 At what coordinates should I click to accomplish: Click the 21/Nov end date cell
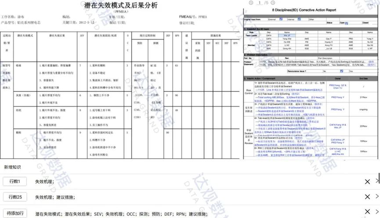point(363,97)
